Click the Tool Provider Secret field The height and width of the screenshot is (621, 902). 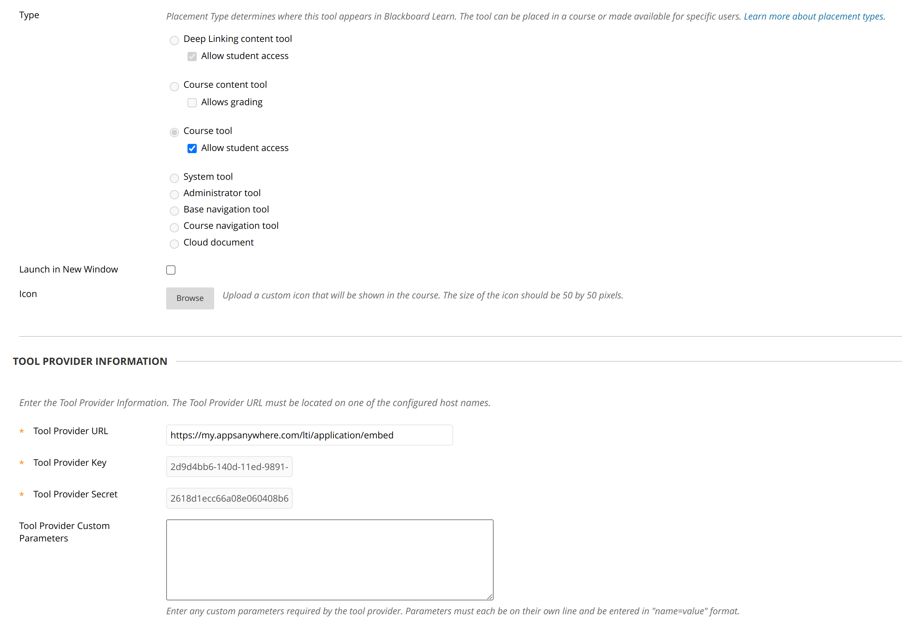coord(229,498)
